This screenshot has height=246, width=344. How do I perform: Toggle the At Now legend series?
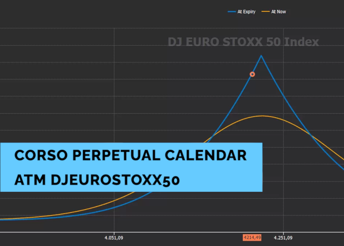coord(274,12)
